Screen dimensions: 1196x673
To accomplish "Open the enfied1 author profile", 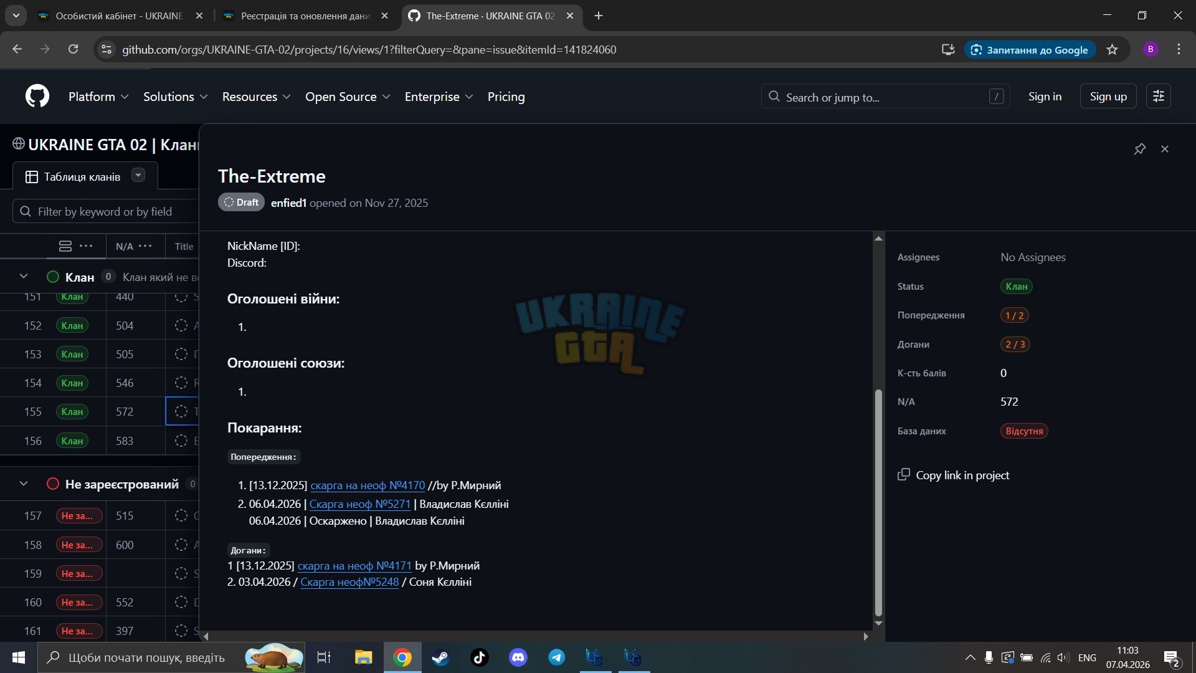I will click(288, 203).
